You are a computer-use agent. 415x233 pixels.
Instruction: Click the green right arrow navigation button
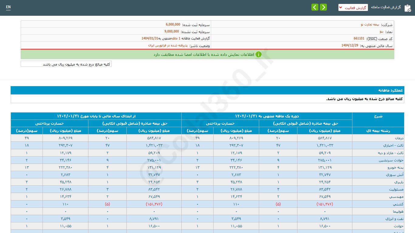pyautogui.click(x=323, y=7)
